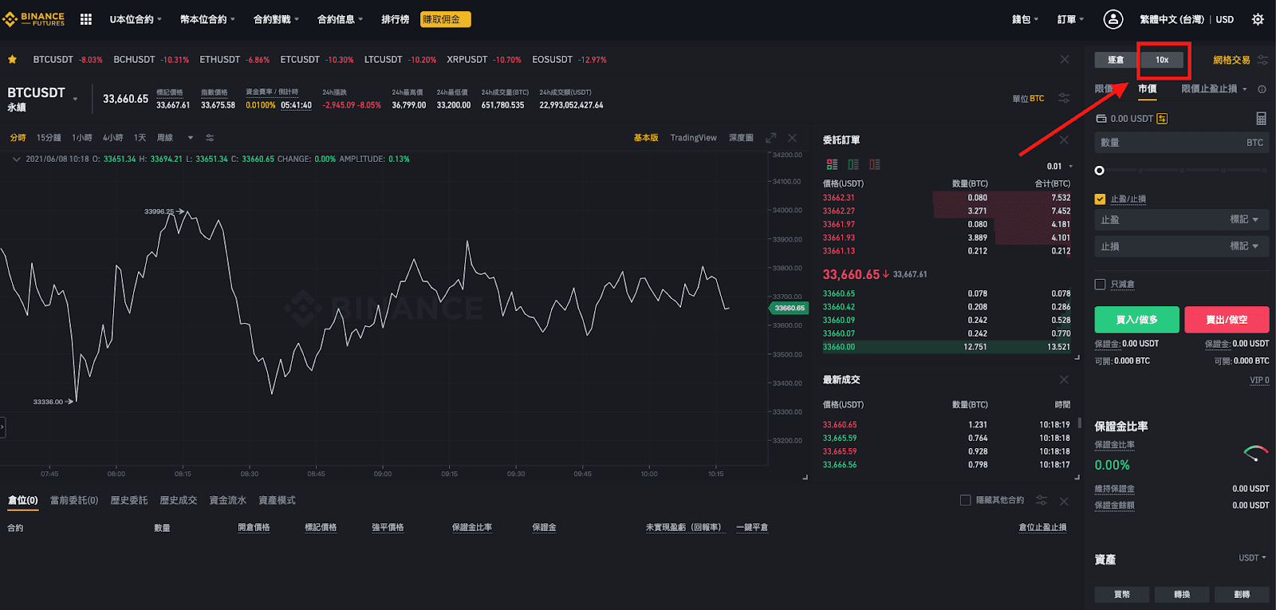Switch to depth chart tab
This screenshot has width=1276, height=610.
tap(741, 138)
